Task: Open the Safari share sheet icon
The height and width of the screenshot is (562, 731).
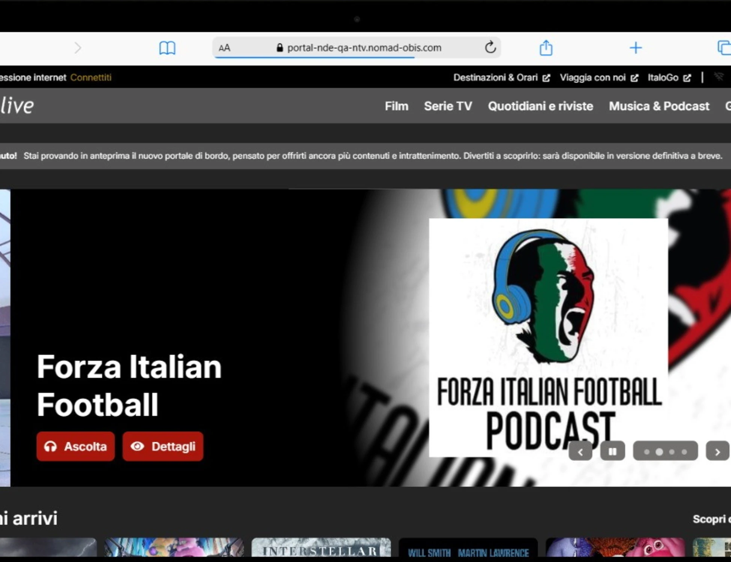Action: click(546, 48)
